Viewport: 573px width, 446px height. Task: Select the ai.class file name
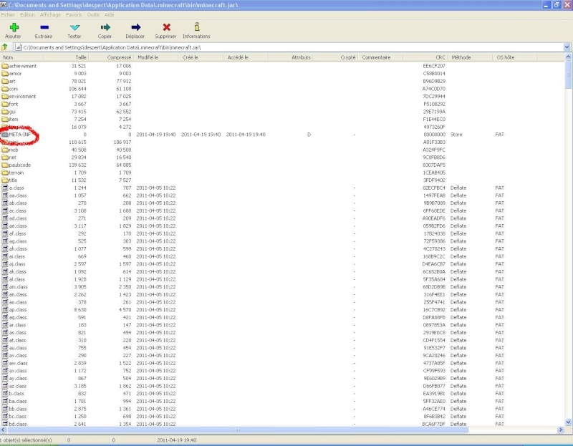(x=17, y=257)
